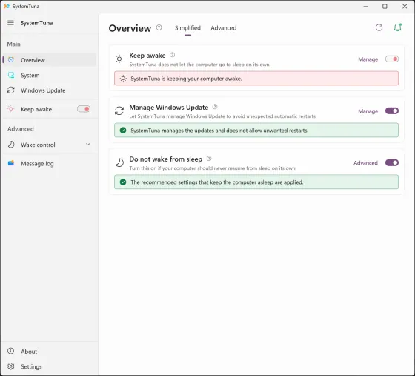Open the Windows Update sidebar label
This screenshot has width=415, height=376.
point(43,90)
